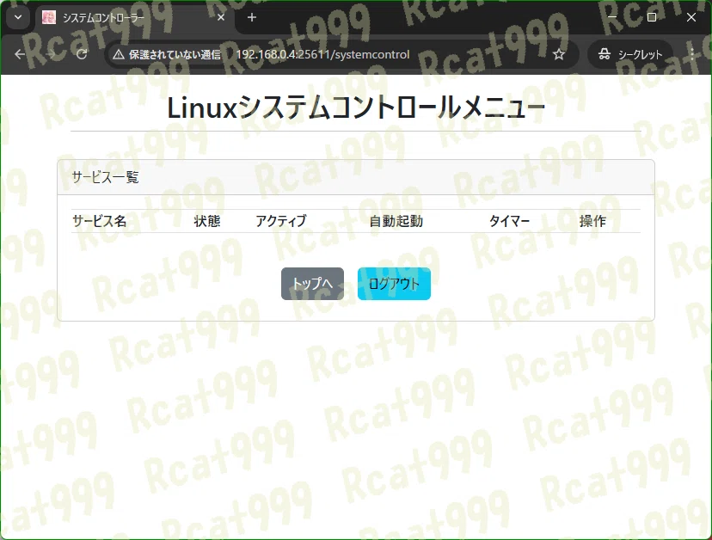712x540 pixels.
Task: Click the ログアウト button
Action: click(x=394, y=284)
